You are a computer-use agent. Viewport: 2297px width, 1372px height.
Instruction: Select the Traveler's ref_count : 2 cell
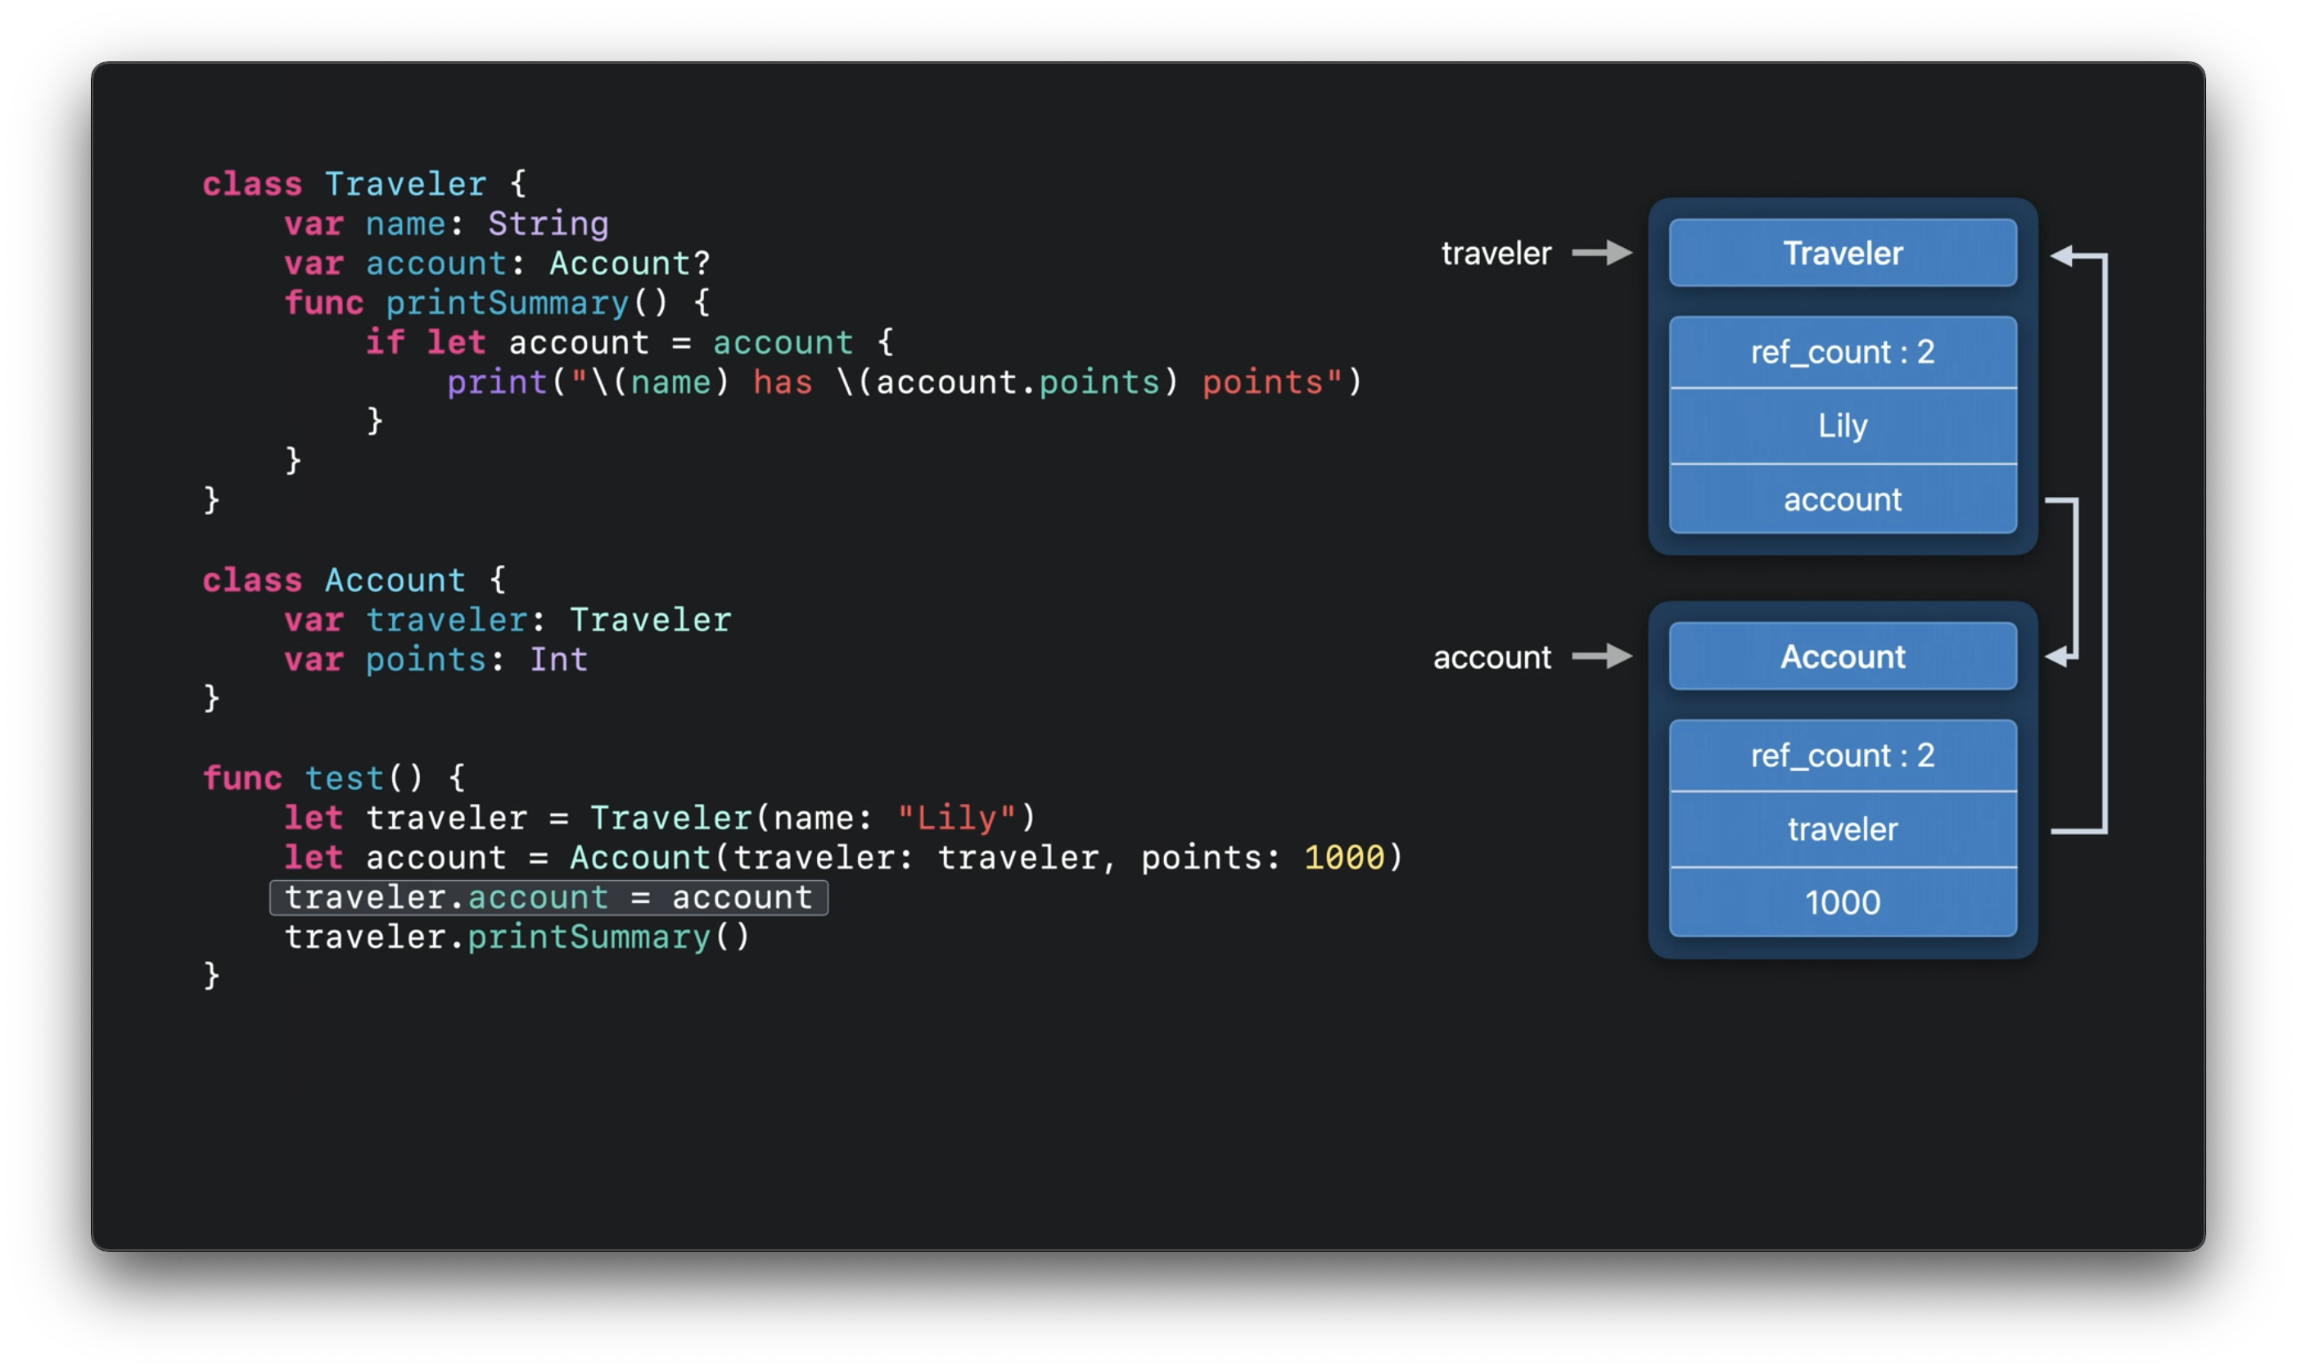tap(1842, 352)
